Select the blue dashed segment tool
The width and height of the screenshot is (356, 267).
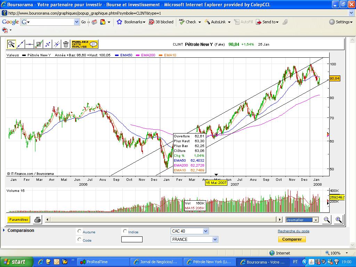(48, 44)
